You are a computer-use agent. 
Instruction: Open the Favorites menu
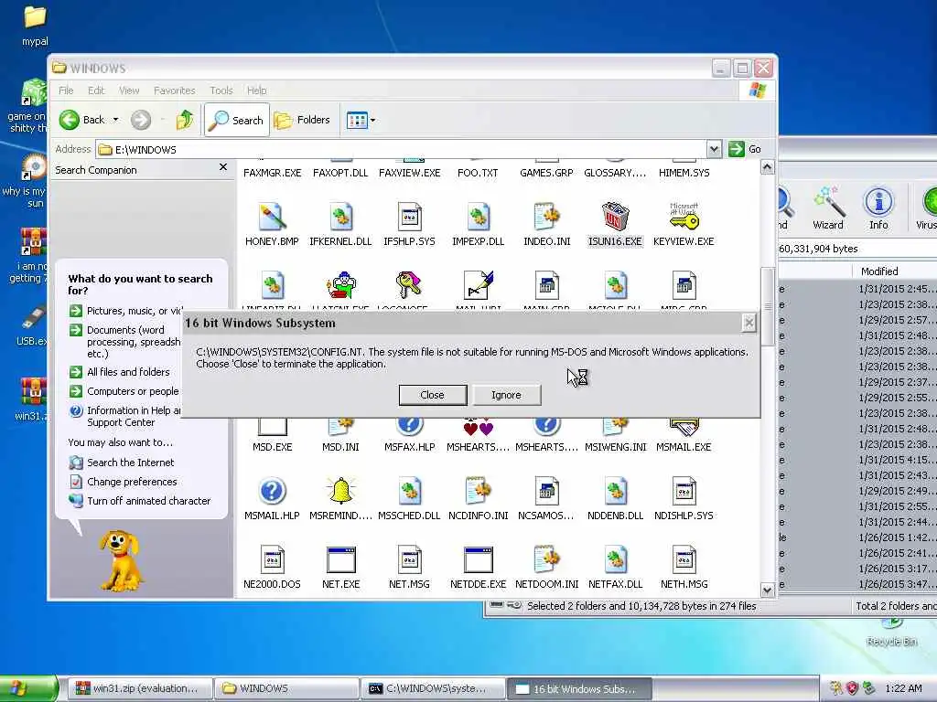point(175,90)
